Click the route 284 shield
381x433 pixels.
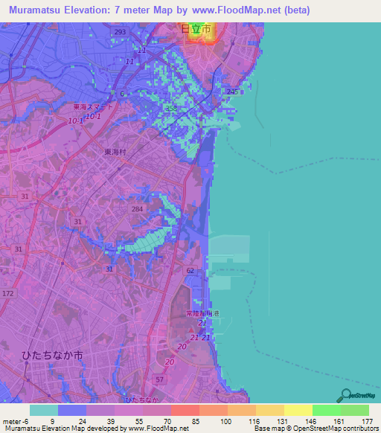pos(137,209)
